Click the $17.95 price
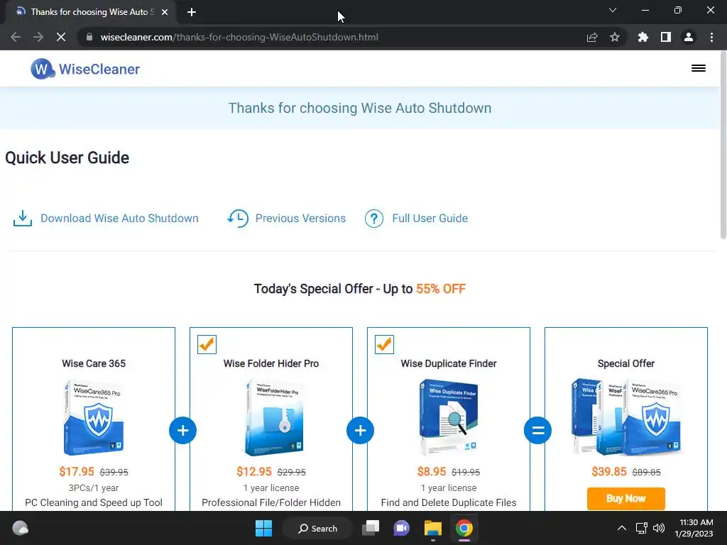Viewport: 727px width, 545px height. [x=77, y=472]
